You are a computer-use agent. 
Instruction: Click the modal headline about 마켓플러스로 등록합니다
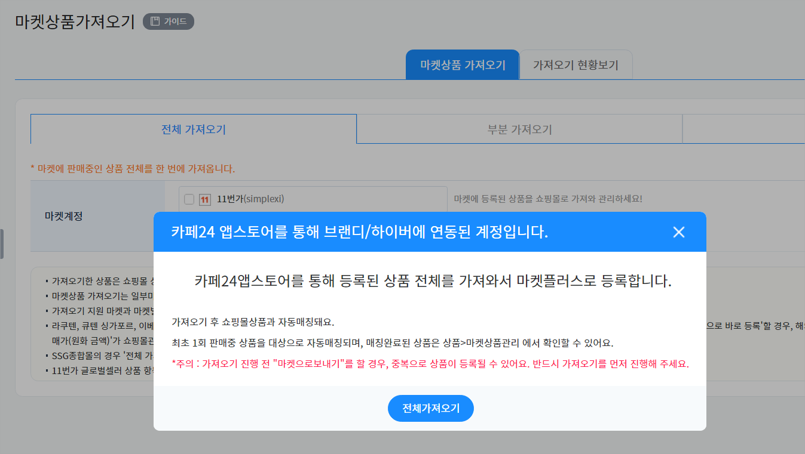click(433, 282)
